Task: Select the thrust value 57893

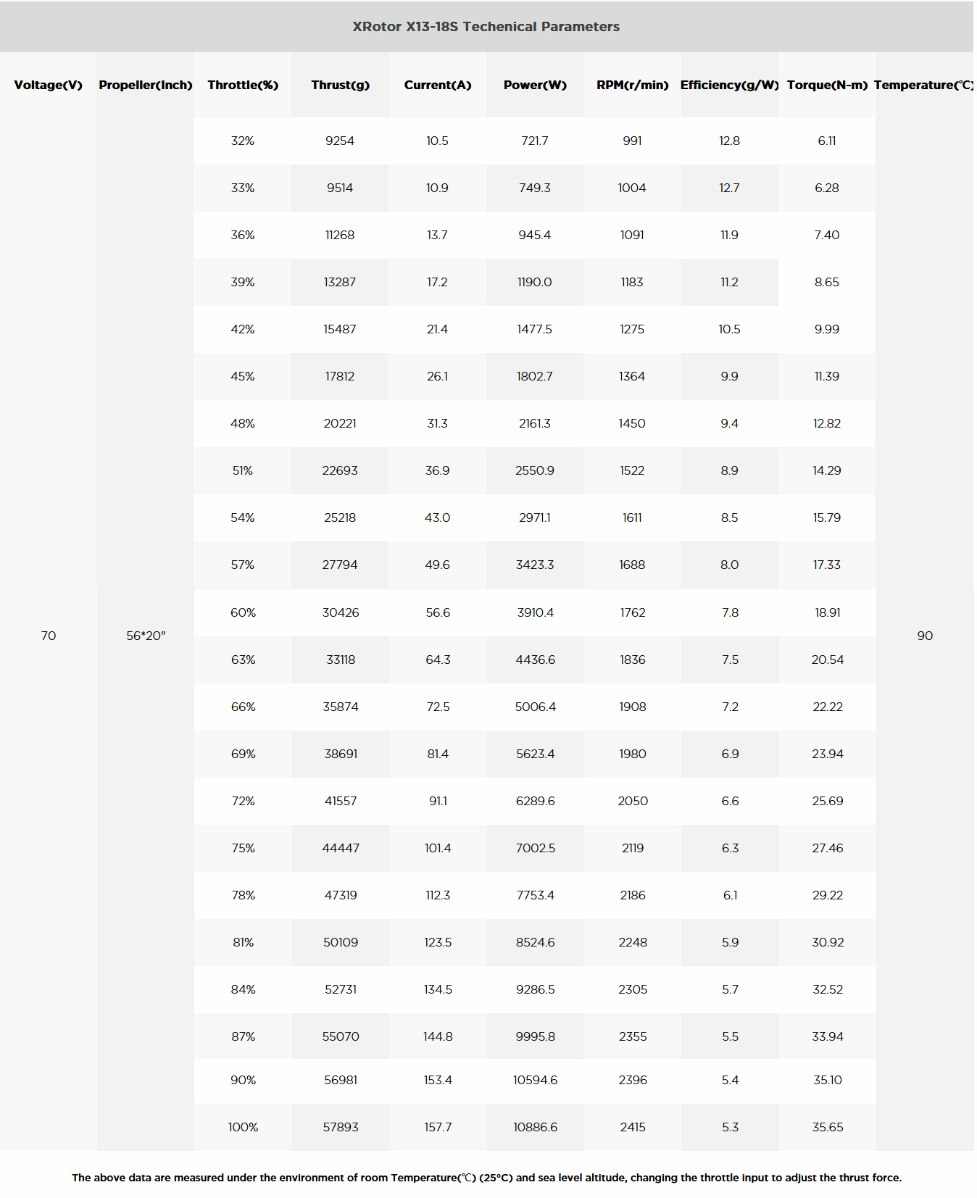Action: tap(341, 1127)
